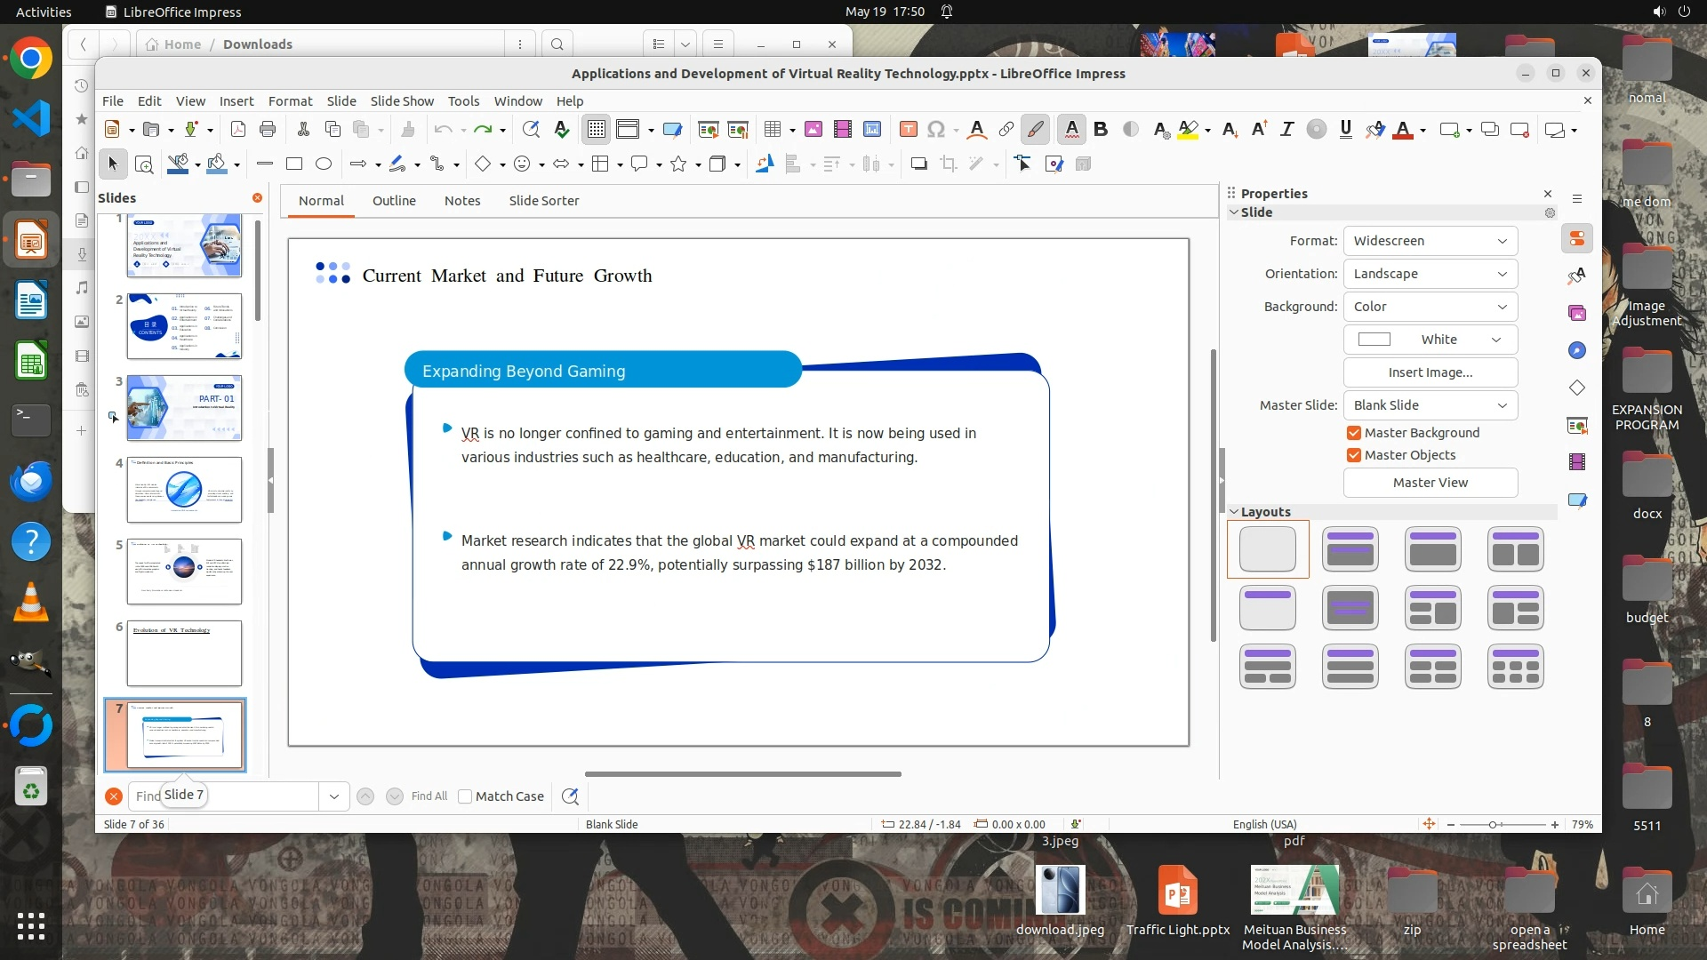This screenshot has height=960, width=1707.
Task: Open the Slide Show menu
Action: pos(402,100)
